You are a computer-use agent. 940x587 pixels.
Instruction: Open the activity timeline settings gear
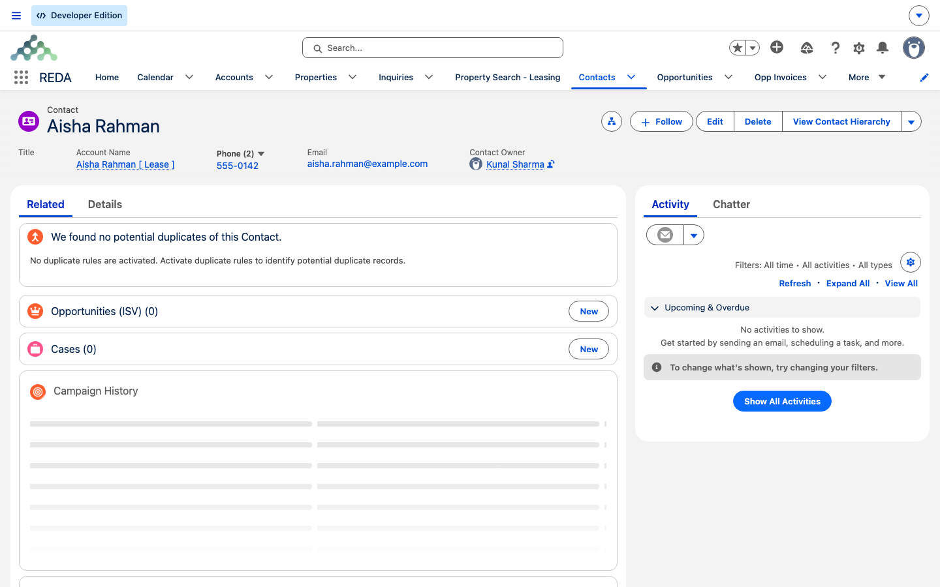click(x=911, y=262)
